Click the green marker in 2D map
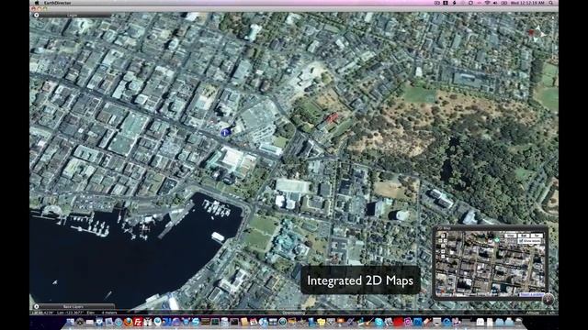This screenshot has height=330, width=588. [497, 240]
